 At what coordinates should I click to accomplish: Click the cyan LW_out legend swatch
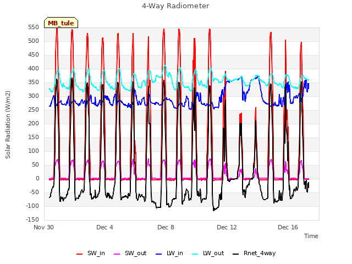pos(195,254)
